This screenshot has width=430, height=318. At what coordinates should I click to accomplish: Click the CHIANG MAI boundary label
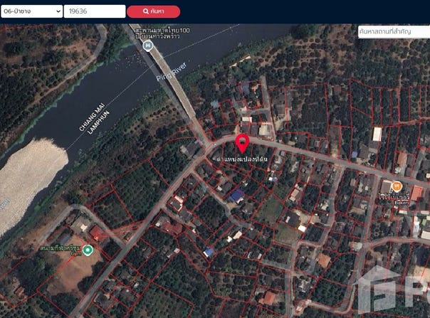pyautogui.click(x=92, y=117)
